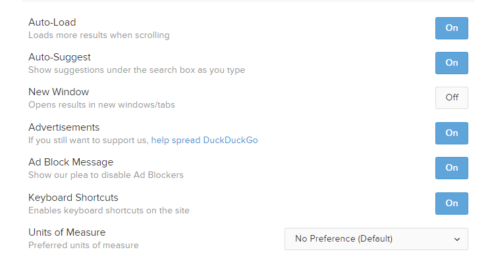The height and width of the screenshot is (260, 492).
Task: Click 'Opens results in new windows/tabs' text
Action: (x=101, y=105)
